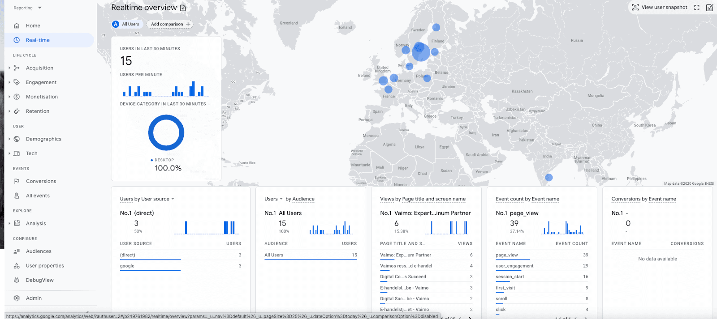This screenshot has height=319, width=717.
Task: Click the Home icon in sidebar
Action: tap(17, 26)
